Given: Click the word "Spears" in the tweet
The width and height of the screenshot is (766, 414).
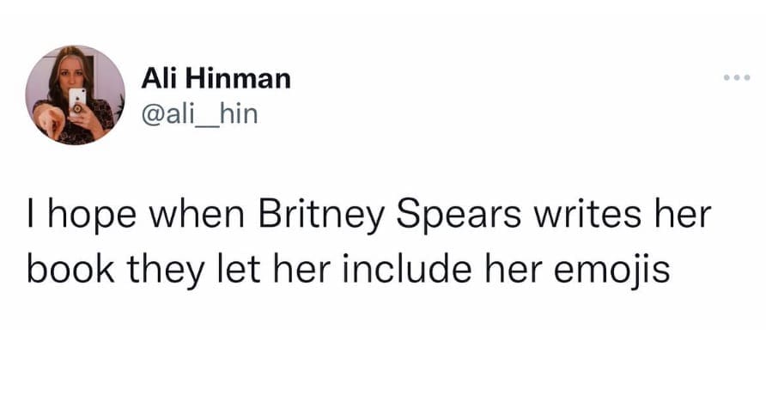Looking at the screenshot, I should [x=439, y=216].
